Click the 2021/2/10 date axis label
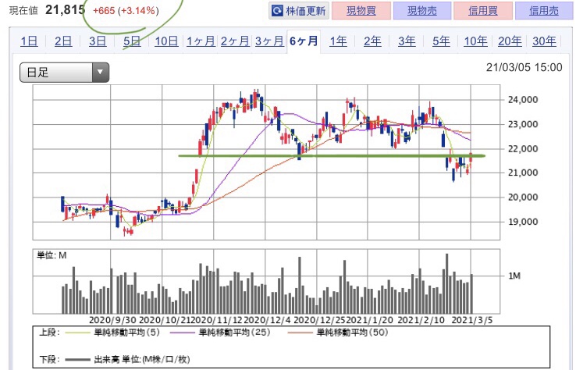The height and width of the screenshot is (370, 576). click(421, 320)
